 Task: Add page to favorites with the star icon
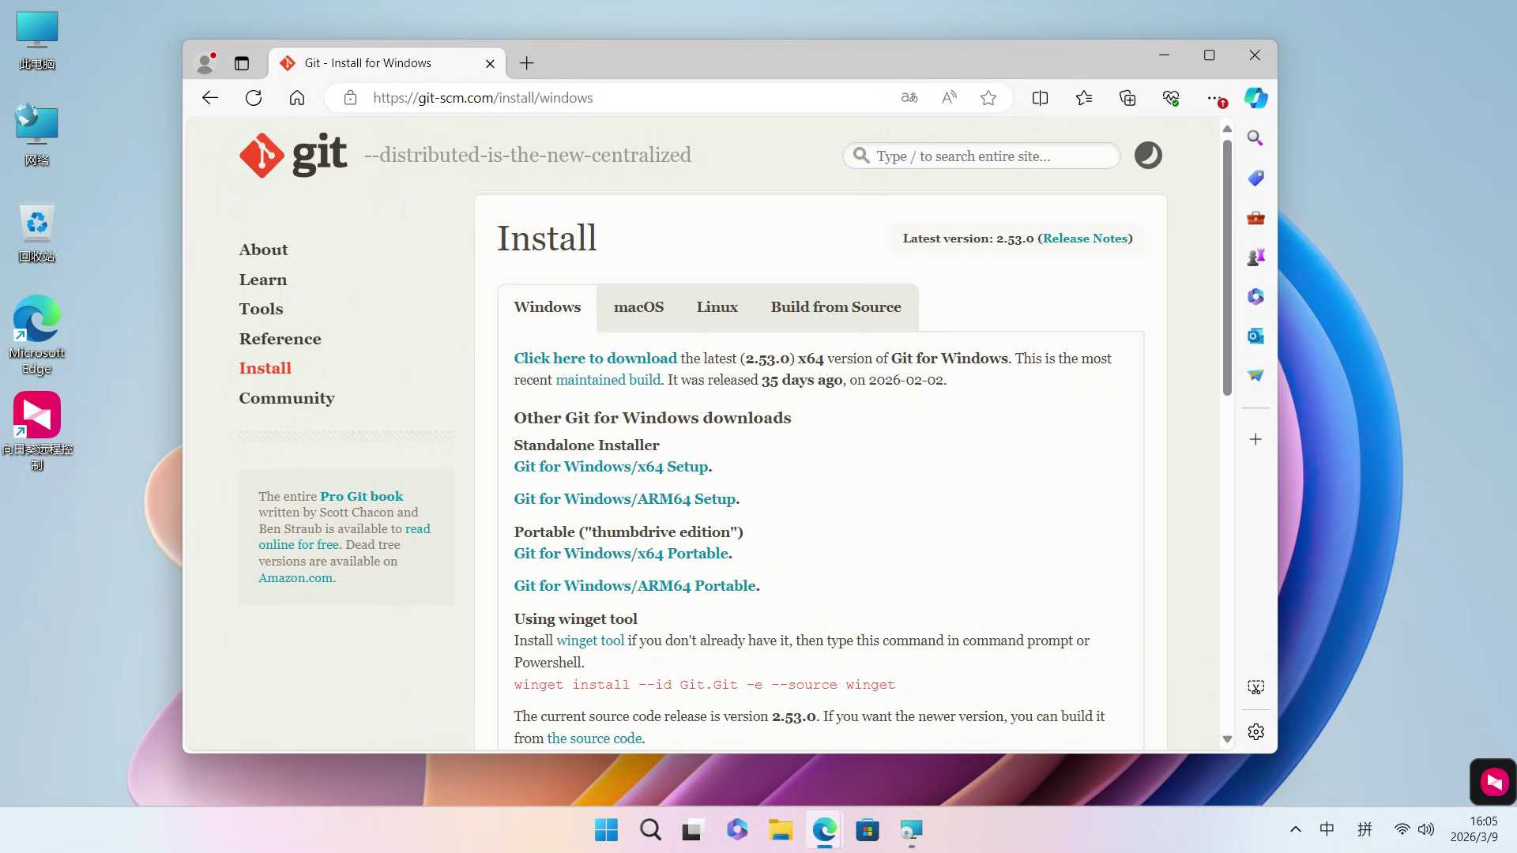pyautogui.click(x=988, y=98)
